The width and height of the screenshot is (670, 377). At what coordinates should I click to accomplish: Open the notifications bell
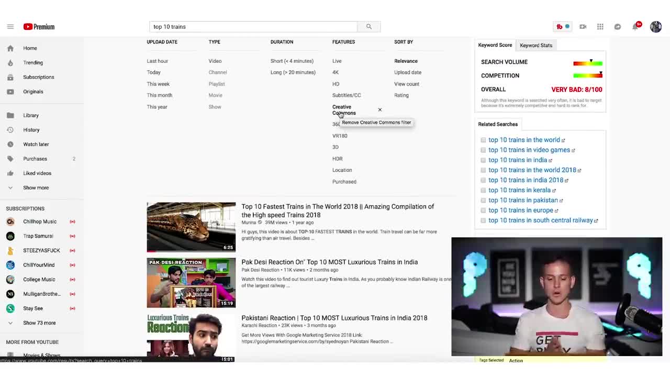click(636, 26)
